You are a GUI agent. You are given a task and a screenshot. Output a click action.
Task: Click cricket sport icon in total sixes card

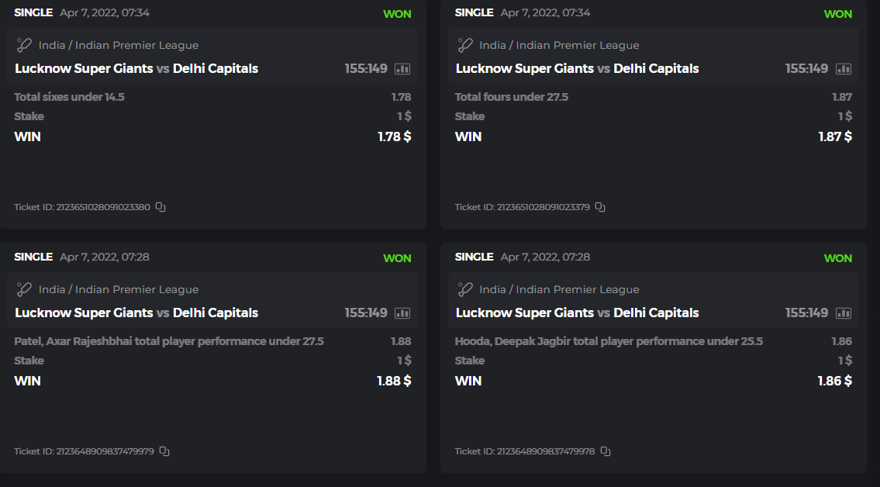click(x=24, y=45)
